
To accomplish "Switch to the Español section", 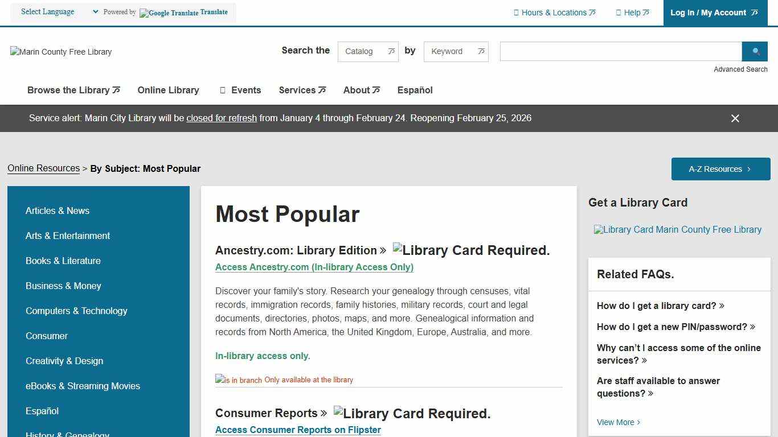I will pos(415,90).
